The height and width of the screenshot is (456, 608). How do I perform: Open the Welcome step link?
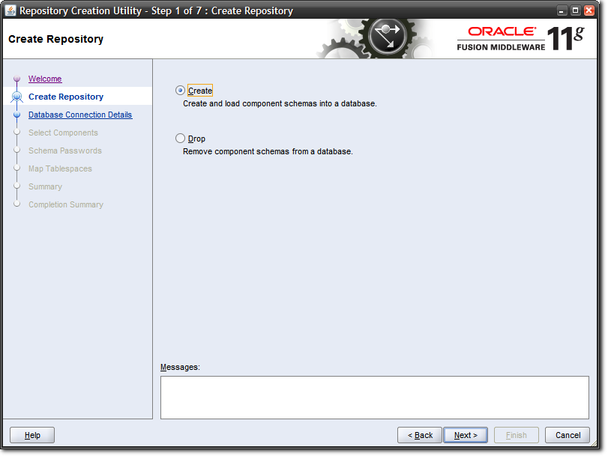pyautogui.click(x=45, y=79)
